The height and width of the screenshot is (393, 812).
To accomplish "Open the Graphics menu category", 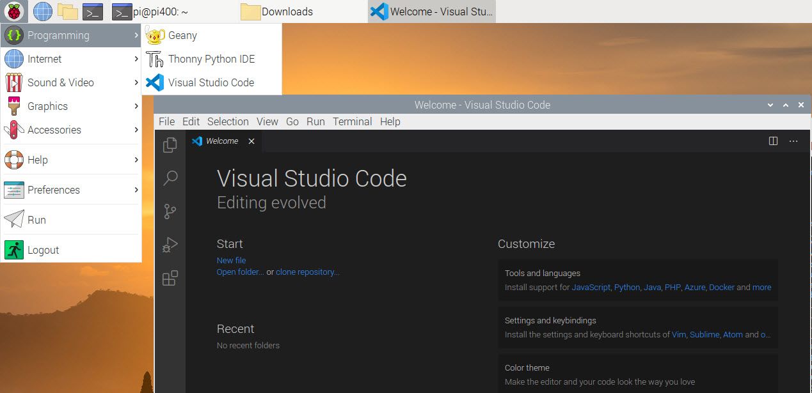I will [x=71, y=106].
